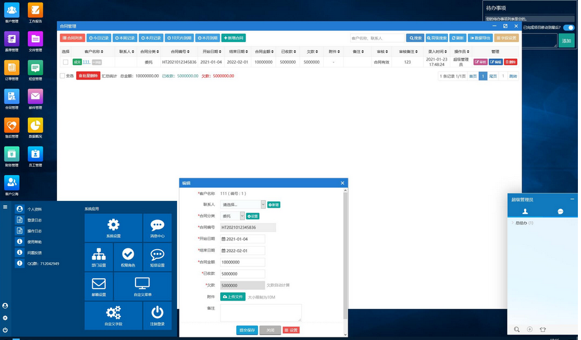
Task: Filter by 本月到期
Action: [207, 38]
